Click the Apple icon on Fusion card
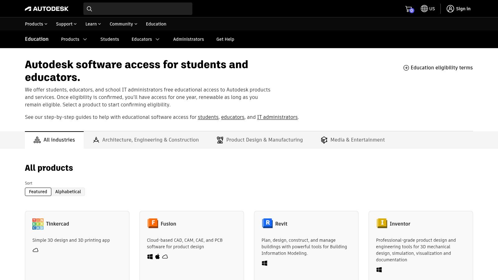Image resolution: width=498 pixels, height=280 pixels. click(x=157, y=257)
